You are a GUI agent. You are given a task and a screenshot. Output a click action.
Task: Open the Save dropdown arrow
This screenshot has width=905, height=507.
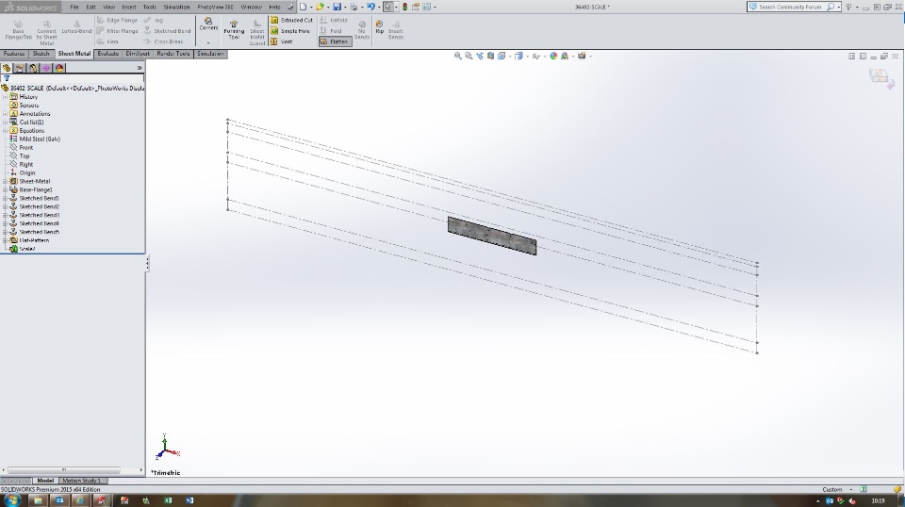pos(345,7)
